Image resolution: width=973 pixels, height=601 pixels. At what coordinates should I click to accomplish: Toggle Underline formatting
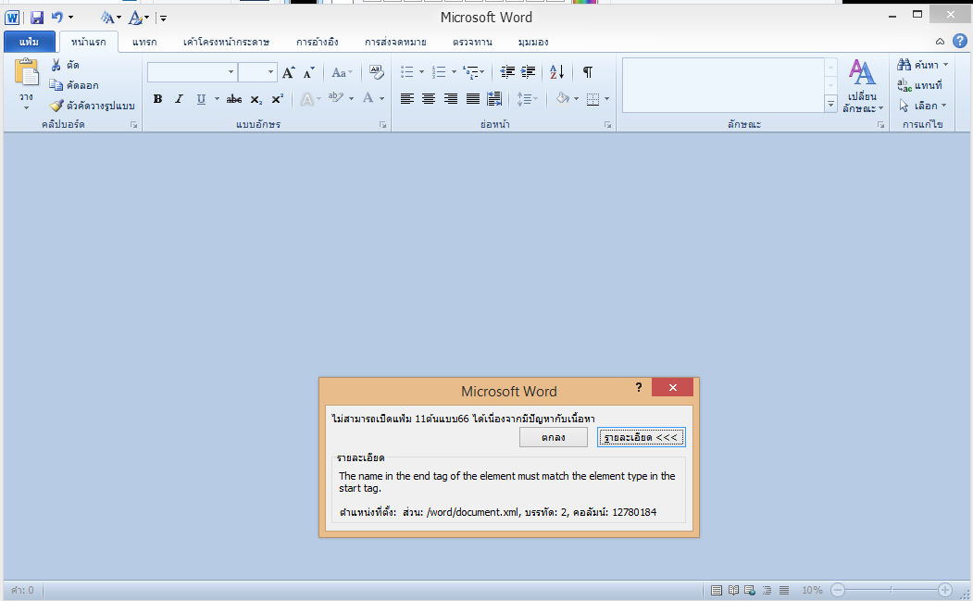coord(201,99)
